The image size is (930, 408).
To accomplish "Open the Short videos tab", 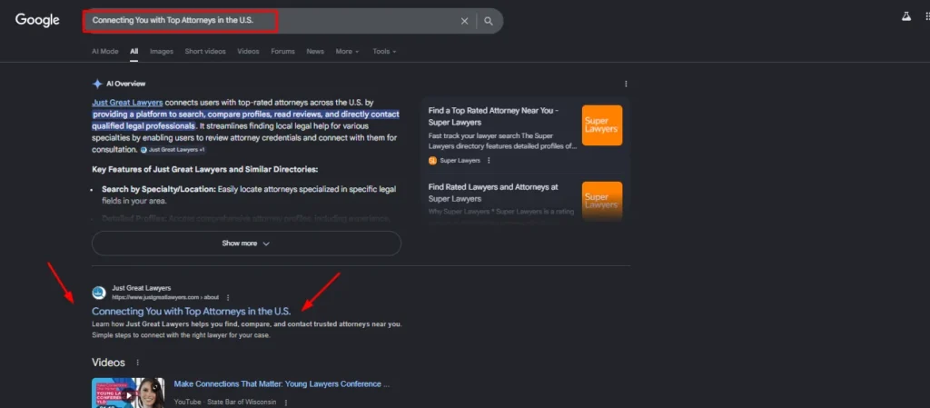I will [205, 52].
